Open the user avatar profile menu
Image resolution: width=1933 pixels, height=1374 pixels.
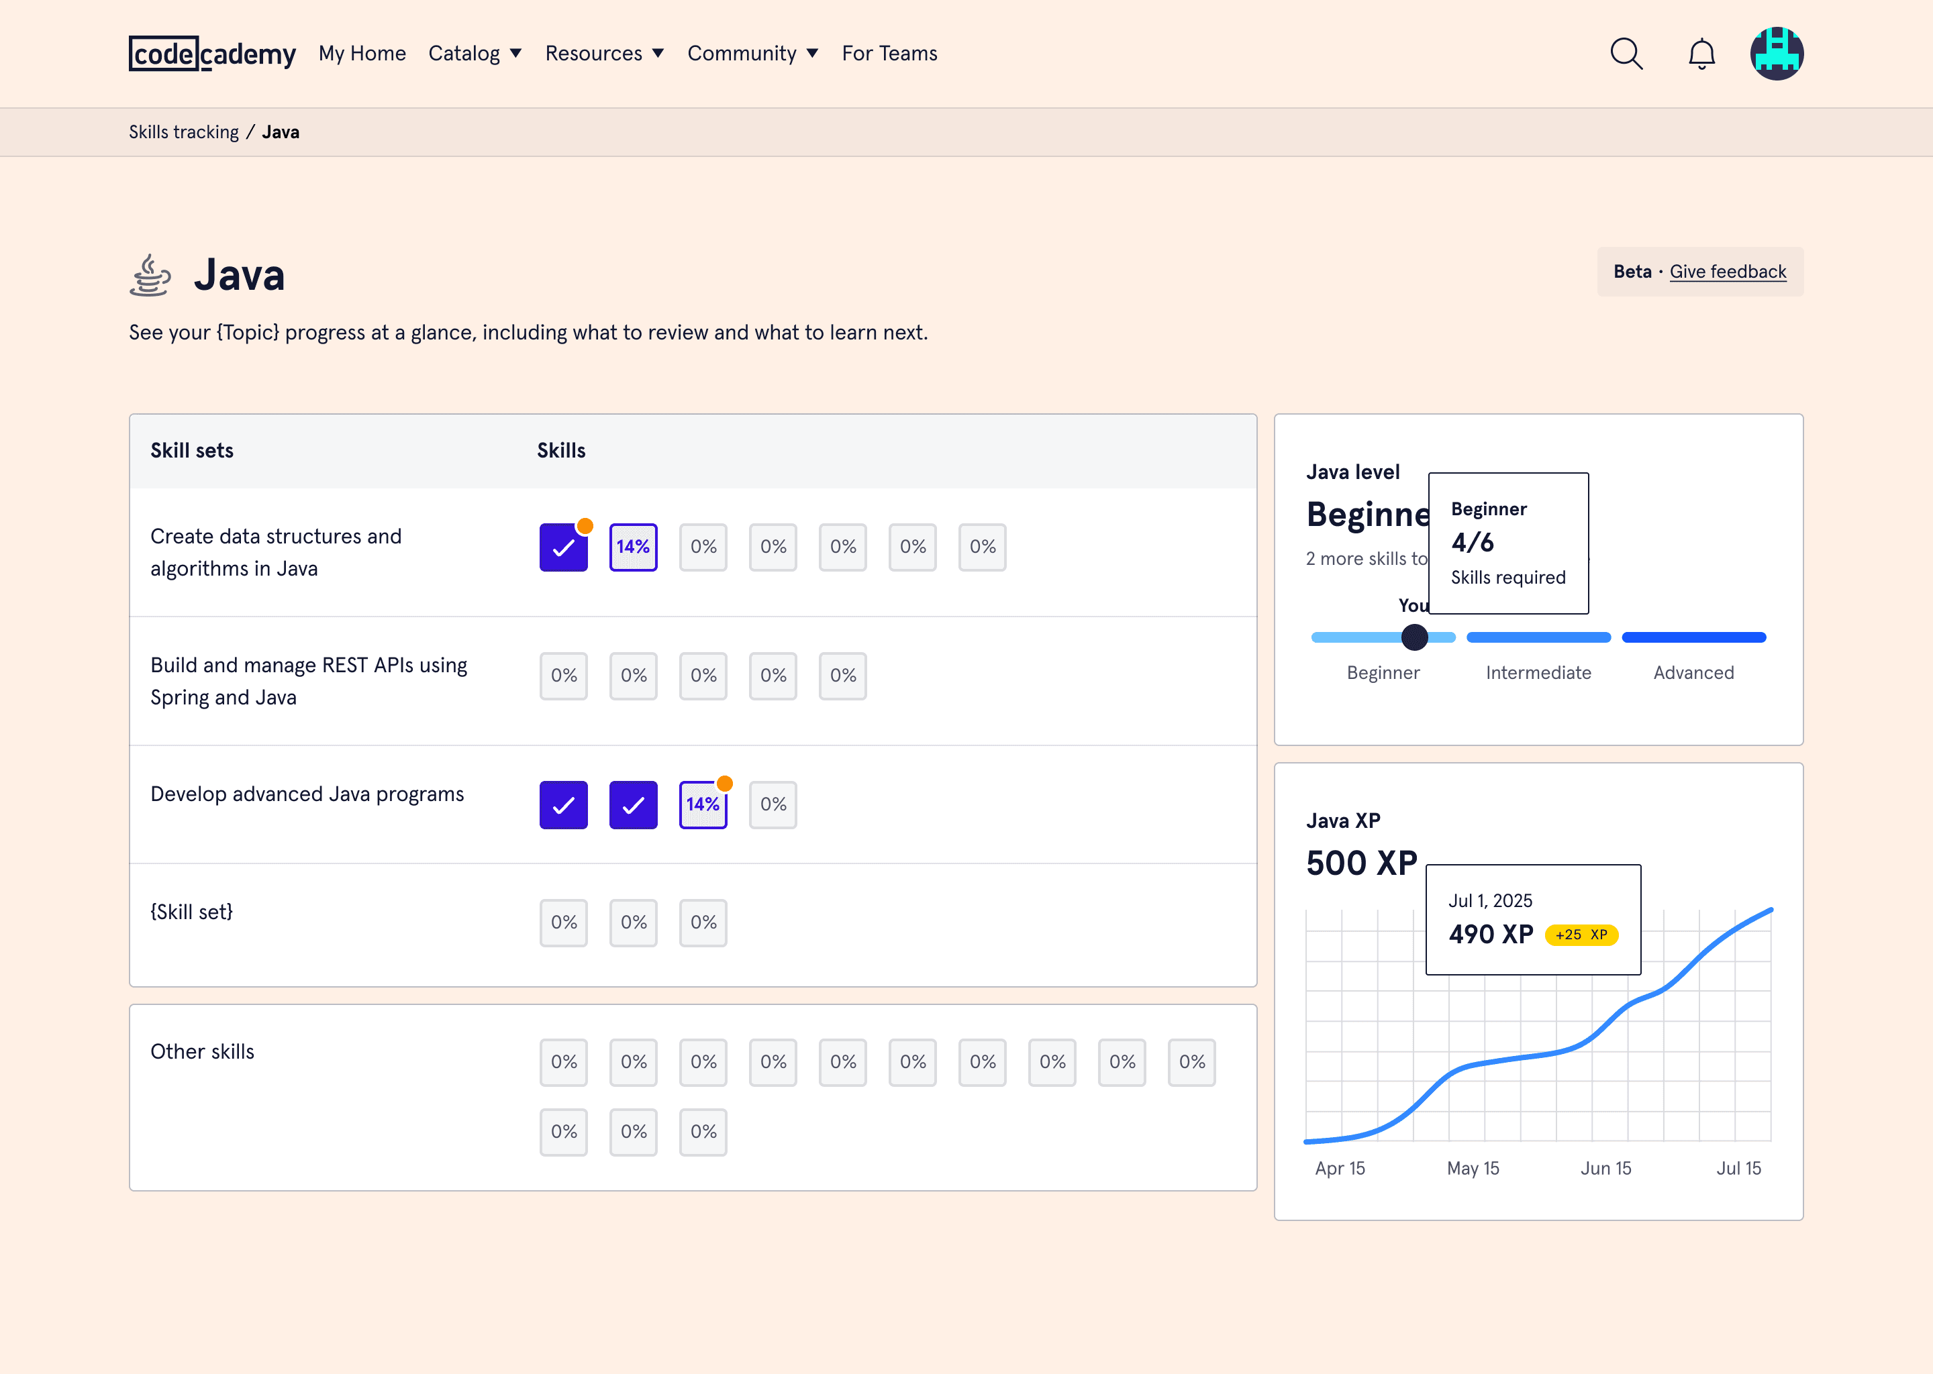point(1777,53)
